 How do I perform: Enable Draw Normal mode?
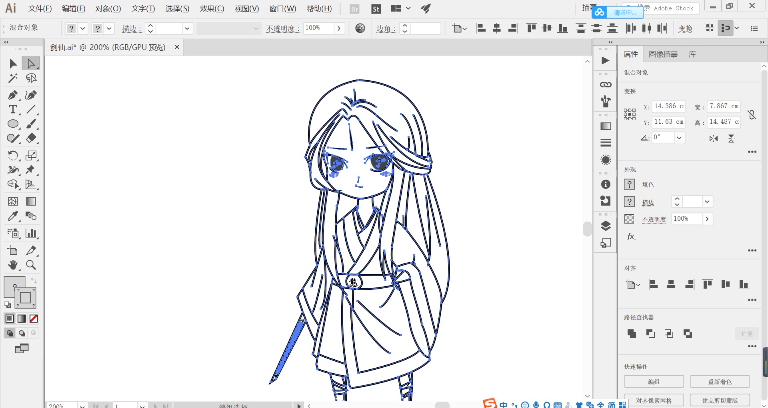pyautogui.click(x=10, y=333)
